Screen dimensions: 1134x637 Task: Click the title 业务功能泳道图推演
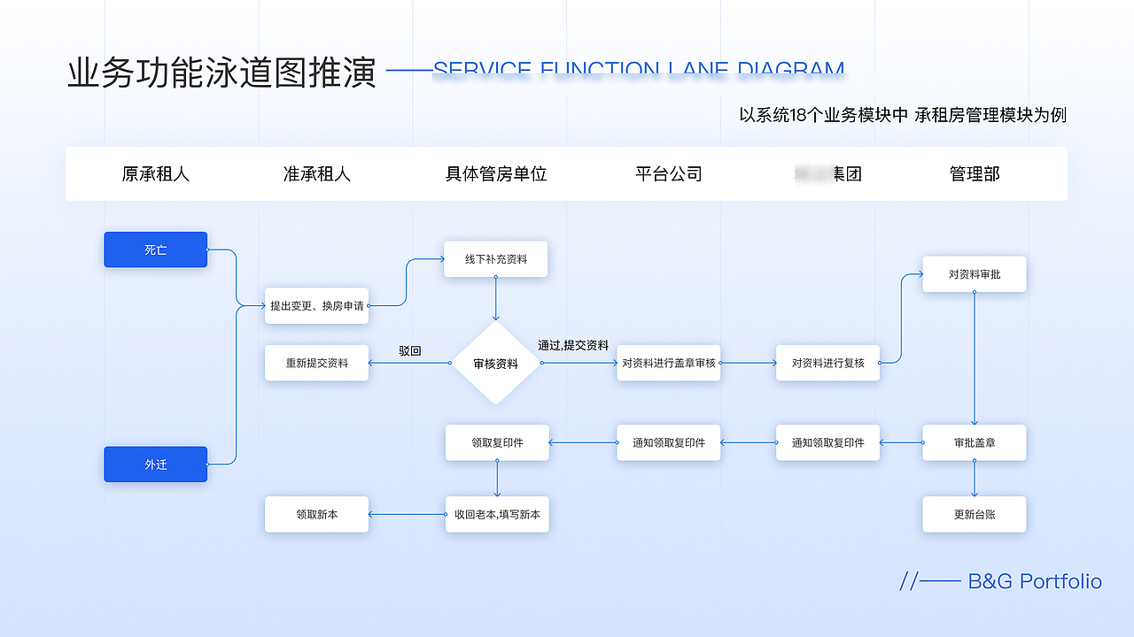point(222,73)
